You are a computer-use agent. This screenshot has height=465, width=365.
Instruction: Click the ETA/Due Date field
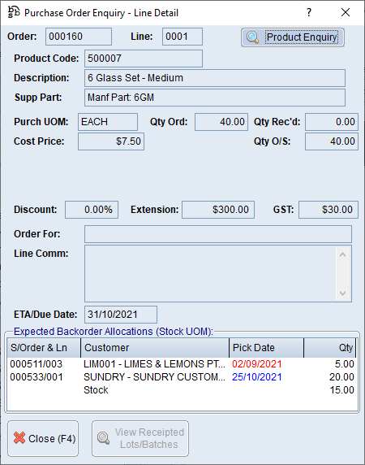tap(121, 315)
